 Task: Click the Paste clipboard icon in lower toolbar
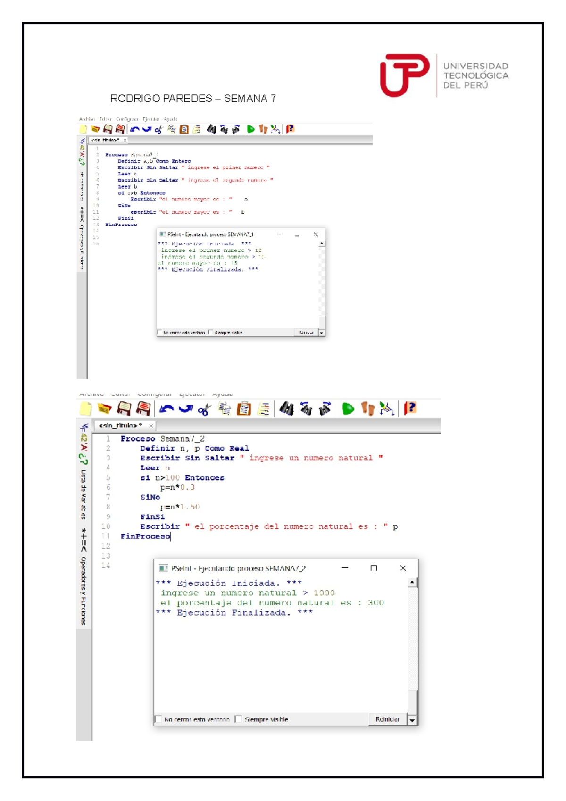[x=244, y=409]
